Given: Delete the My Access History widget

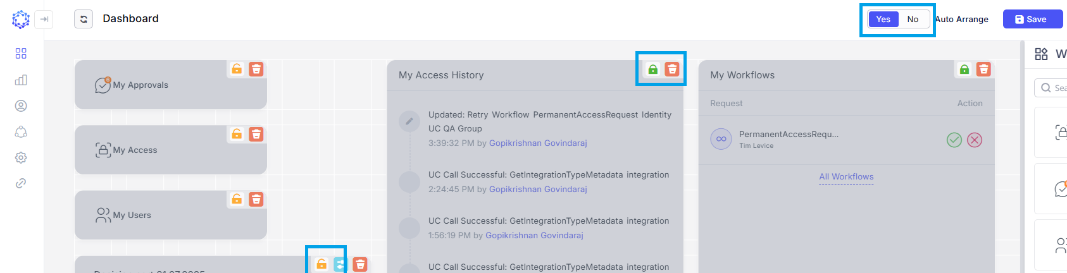Looking at the screenshot, I should [x=672, y=70].
